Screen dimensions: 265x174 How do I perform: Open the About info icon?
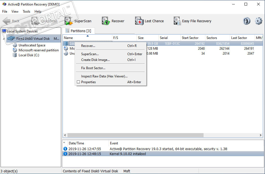(247, 21)
